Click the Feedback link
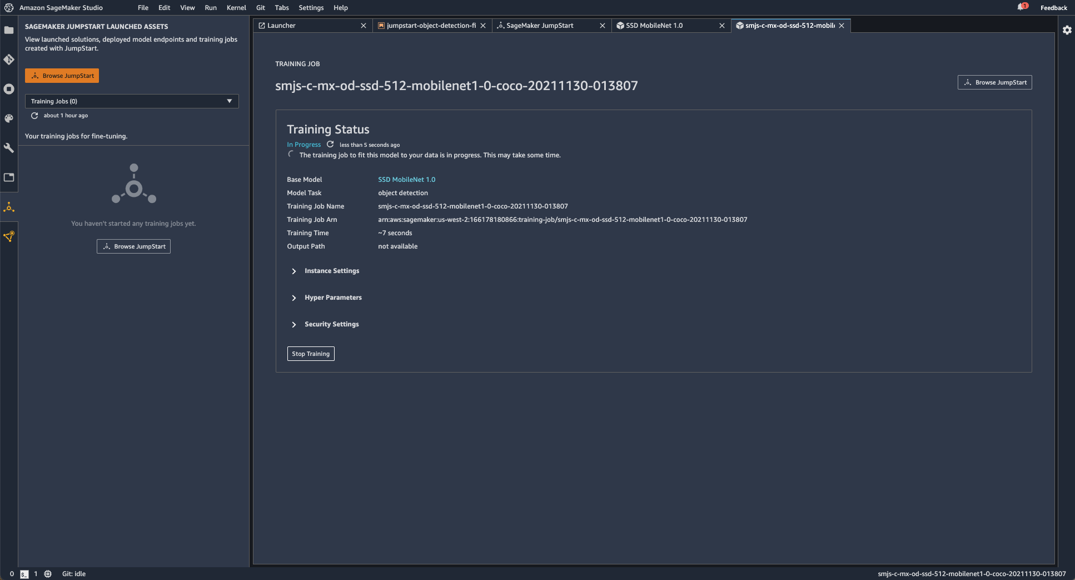Screen dimensions: 1075x580 (x=1053, y=8)
